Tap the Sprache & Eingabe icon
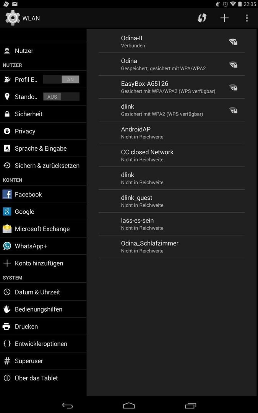Screen dimensions: 258x413 point(7,148)
